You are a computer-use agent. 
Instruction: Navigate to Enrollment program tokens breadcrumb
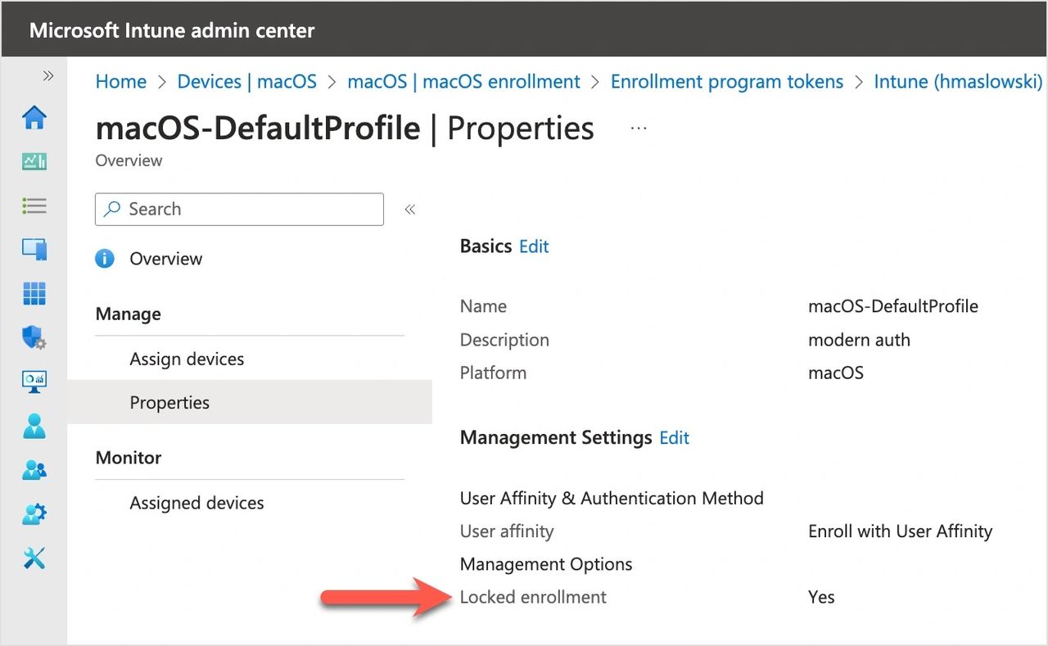point(726,82)
